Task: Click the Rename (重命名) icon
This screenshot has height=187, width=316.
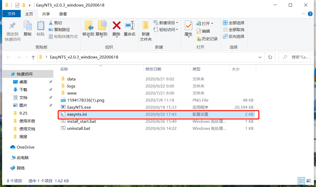Action: [x=129, y=25]
